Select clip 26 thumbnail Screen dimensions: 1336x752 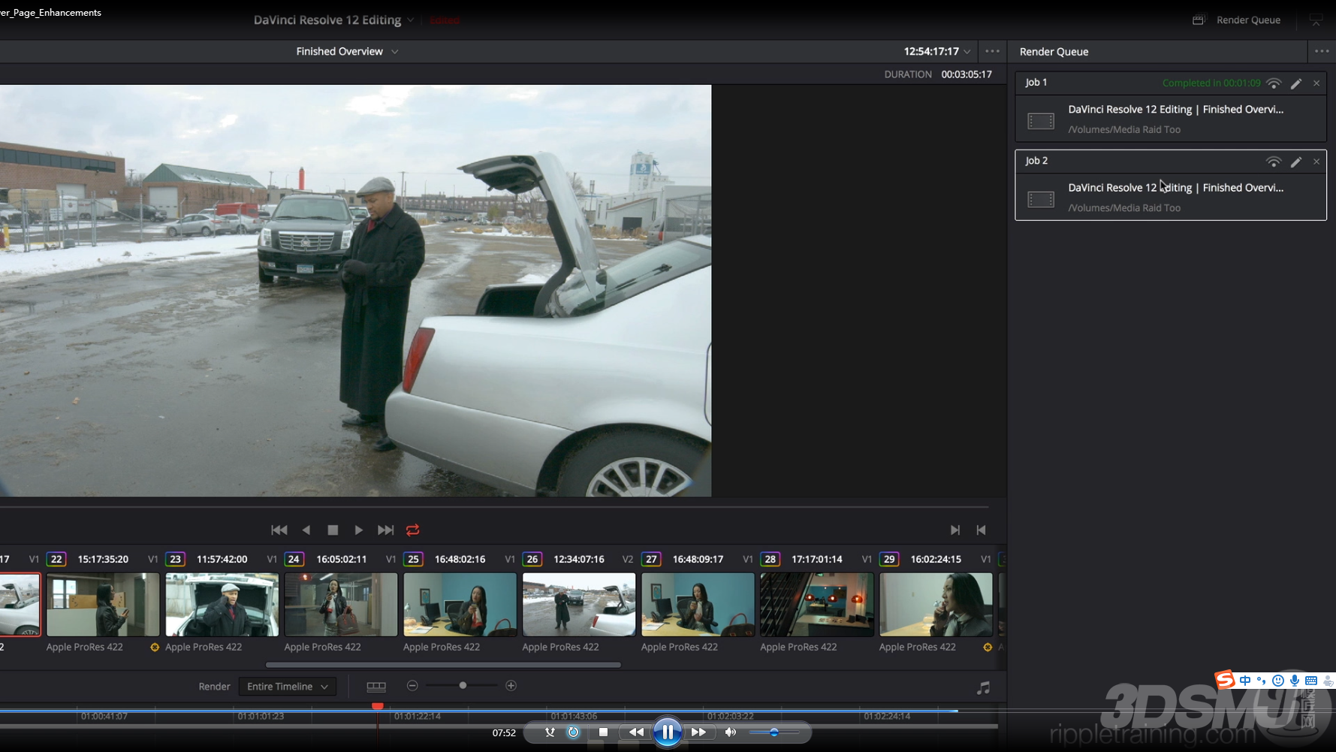point(579,605)
